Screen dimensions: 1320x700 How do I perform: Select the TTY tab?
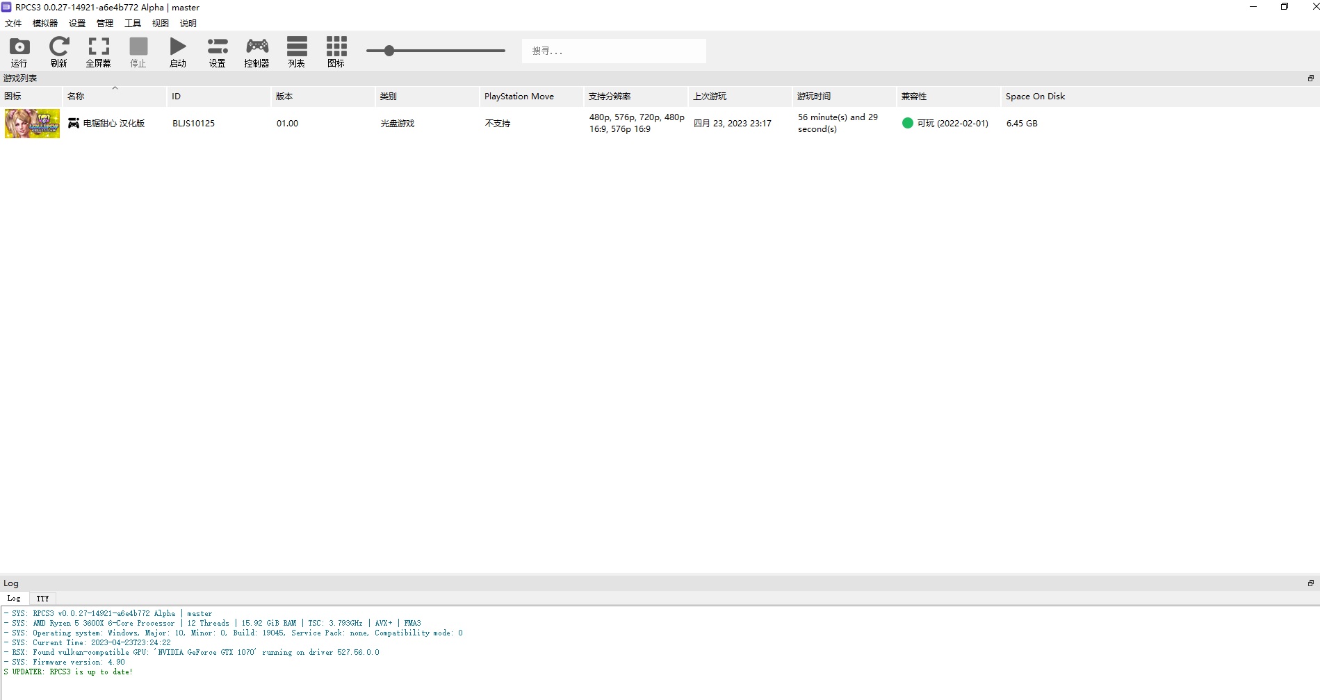(42, 598)
